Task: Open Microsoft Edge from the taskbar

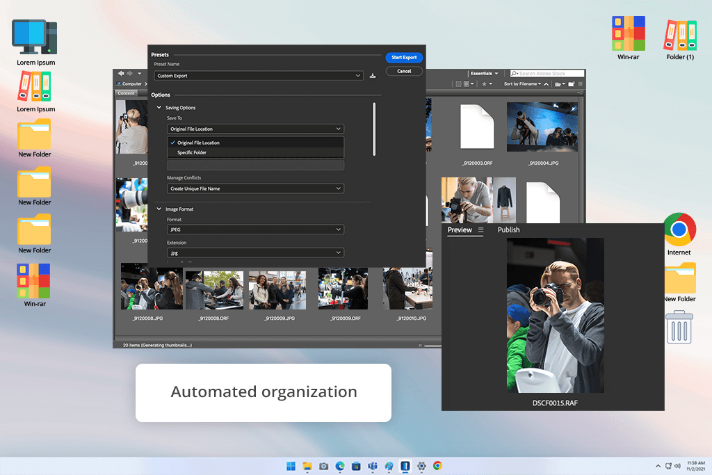Action: [340, 466]
